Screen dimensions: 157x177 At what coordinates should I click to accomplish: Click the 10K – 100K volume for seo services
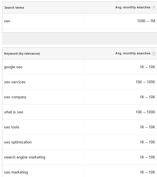click(145, 82)
